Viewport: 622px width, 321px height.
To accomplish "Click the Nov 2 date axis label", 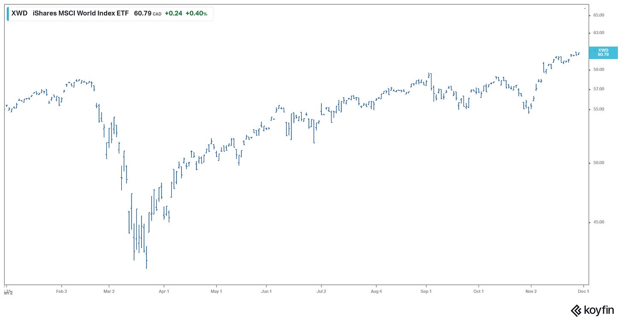I will click(531, 292).
